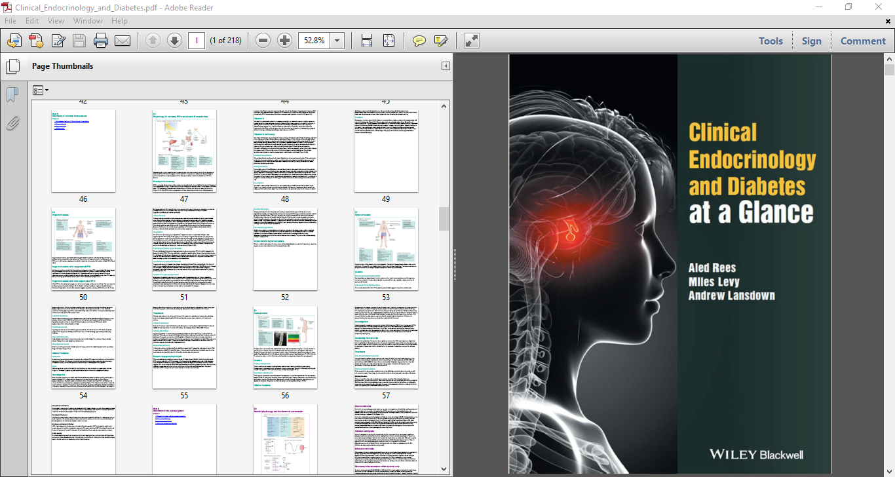The width and height of the screenshot is (895, 477).
Task: Switch to Read Mode icon
Action: (x=472, y=41)
